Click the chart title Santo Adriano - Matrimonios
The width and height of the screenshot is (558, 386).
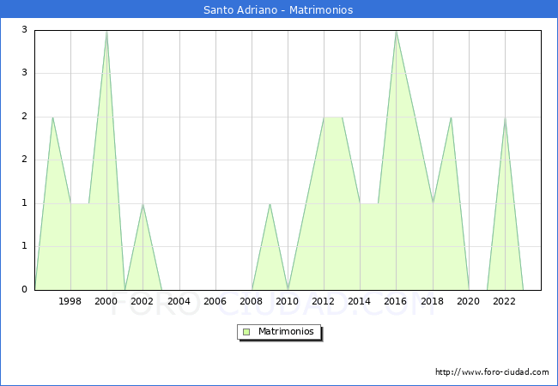pos(278,10)
